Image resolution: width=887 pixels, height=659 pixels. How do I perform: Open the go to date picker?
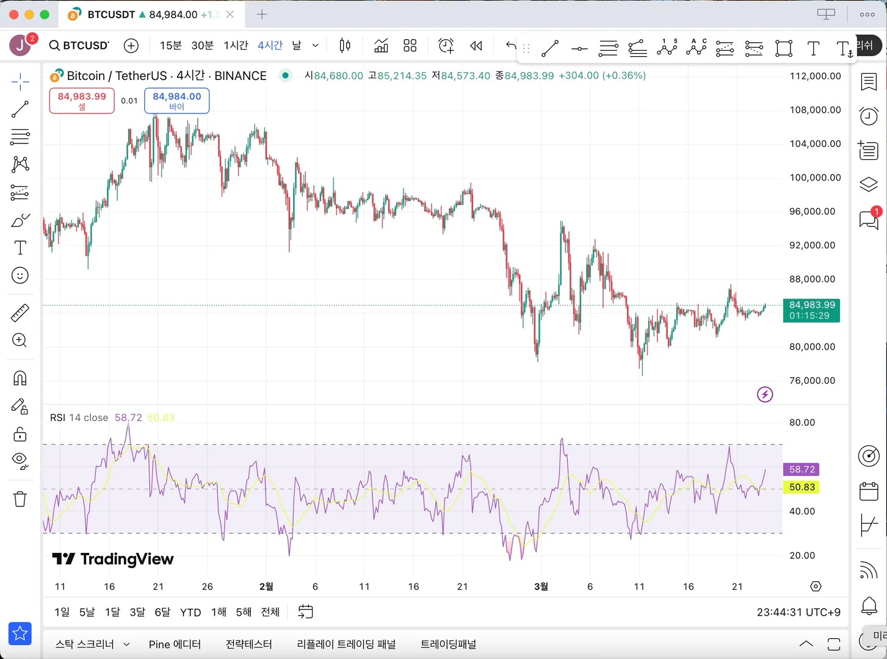305,611
